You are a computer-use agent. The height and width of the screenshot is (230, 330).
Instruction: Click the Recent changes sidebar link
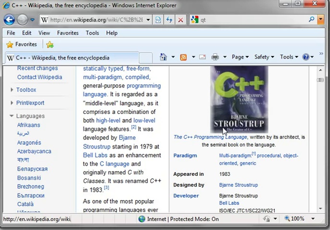pos(37,68)
